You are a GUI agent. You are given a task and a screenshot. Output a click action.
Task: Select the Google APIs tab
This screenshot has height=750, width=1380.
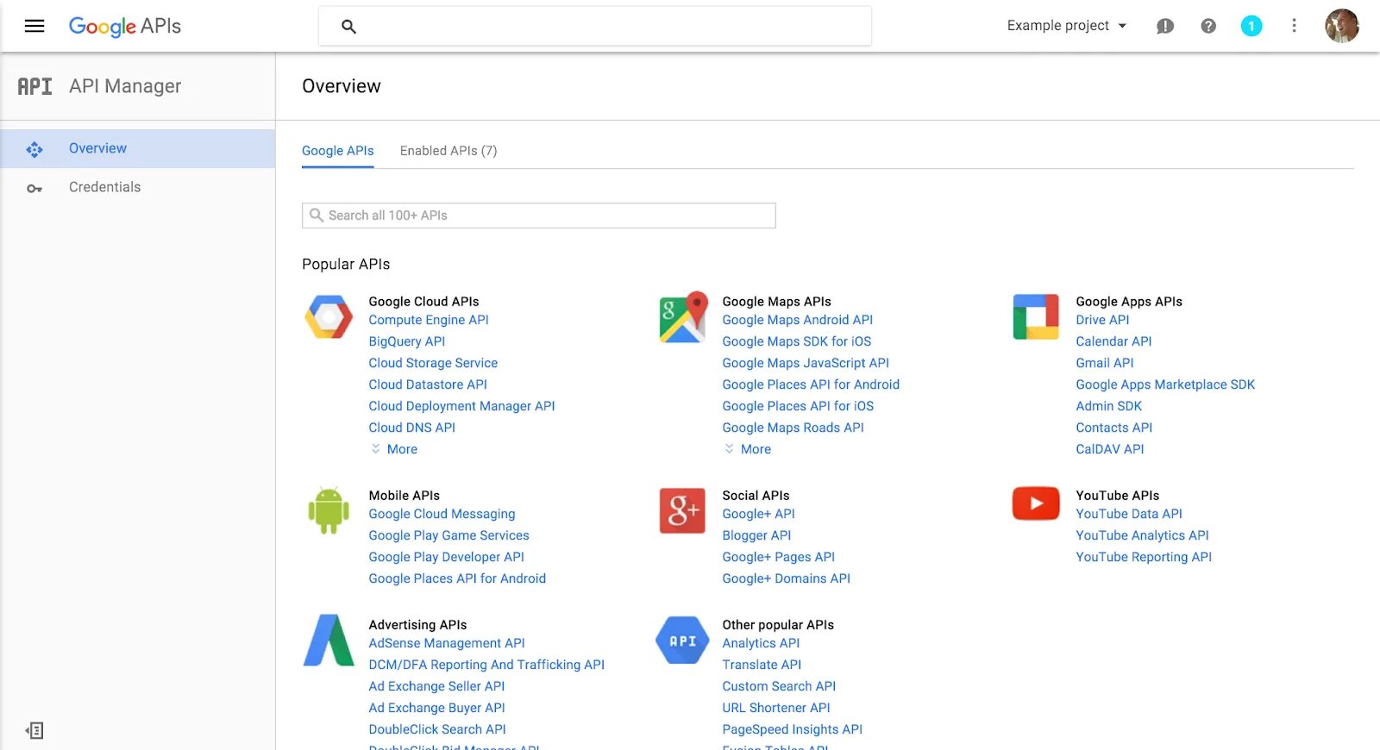337,151
